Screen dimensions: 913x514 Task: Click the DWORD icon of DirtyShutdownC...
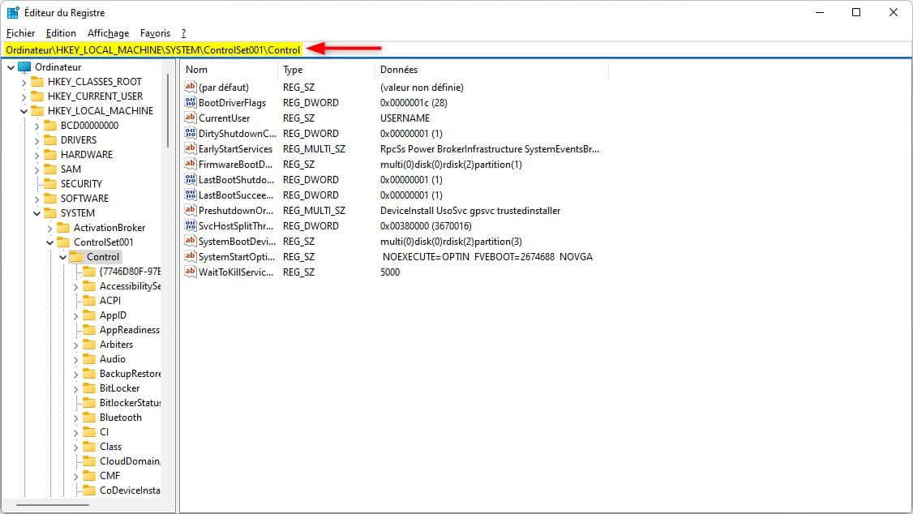[191, 133]
